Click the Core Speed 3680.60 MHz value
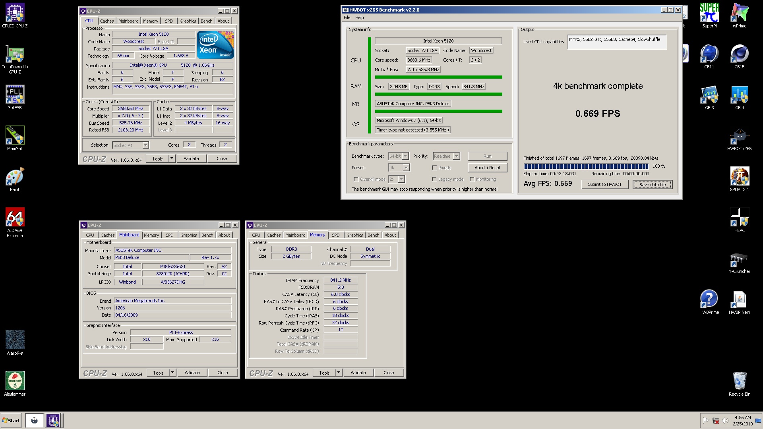Image resolution: width=763 pixels, height=429 pixels. 131,108
